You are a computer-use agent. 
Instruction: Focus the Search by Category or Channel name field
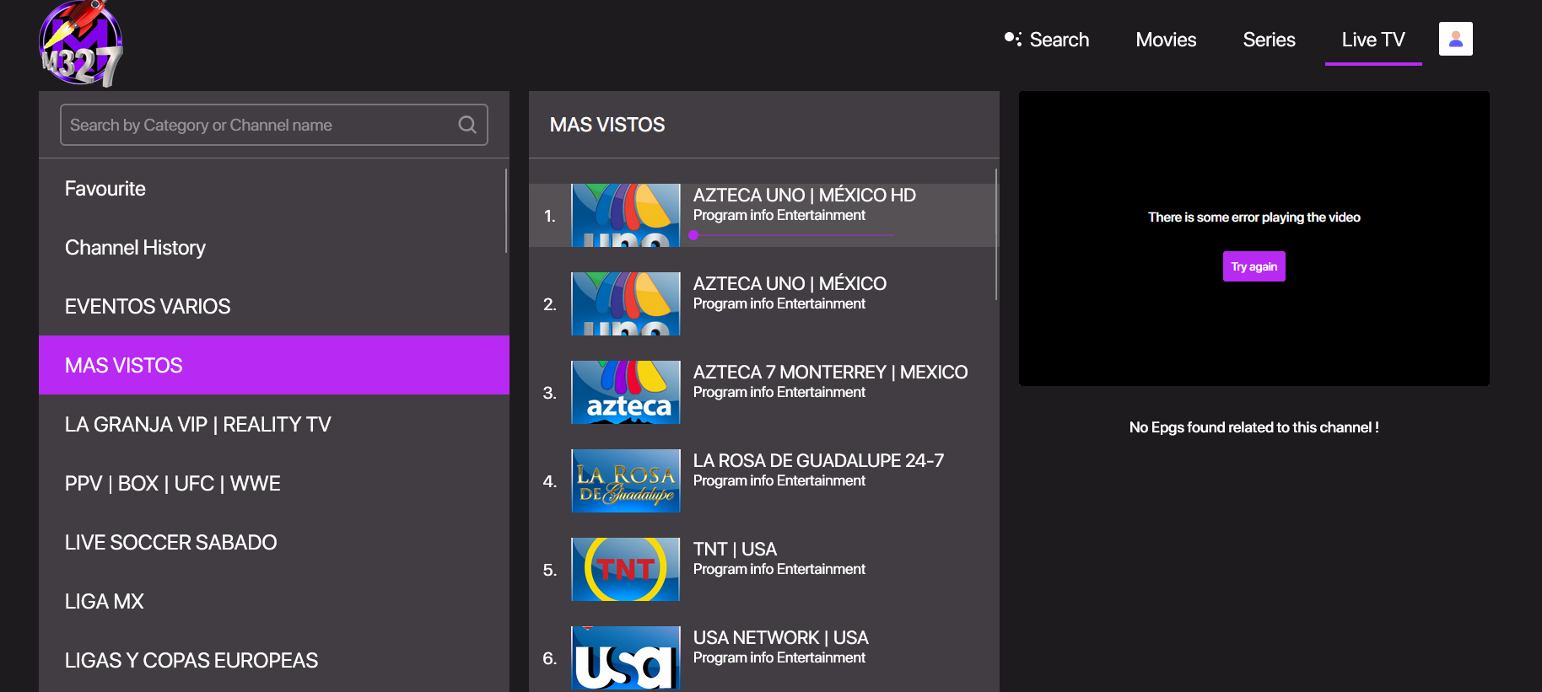(x=274, y=125)
